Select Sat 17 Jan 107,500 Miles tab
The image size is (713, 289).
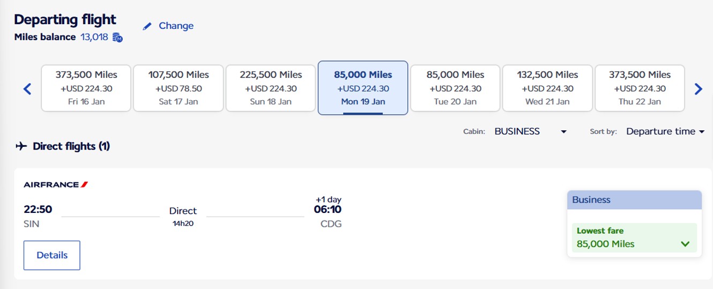(179, 88)
